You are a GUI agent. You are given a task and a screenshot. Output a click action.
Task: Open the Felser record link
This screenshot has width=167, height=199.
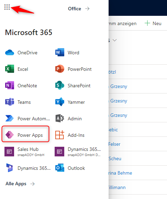(114, 144)
